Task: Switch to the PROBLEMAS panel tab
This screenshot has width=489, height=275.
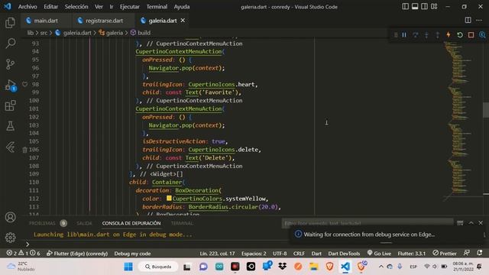Action: coord(42,223)
